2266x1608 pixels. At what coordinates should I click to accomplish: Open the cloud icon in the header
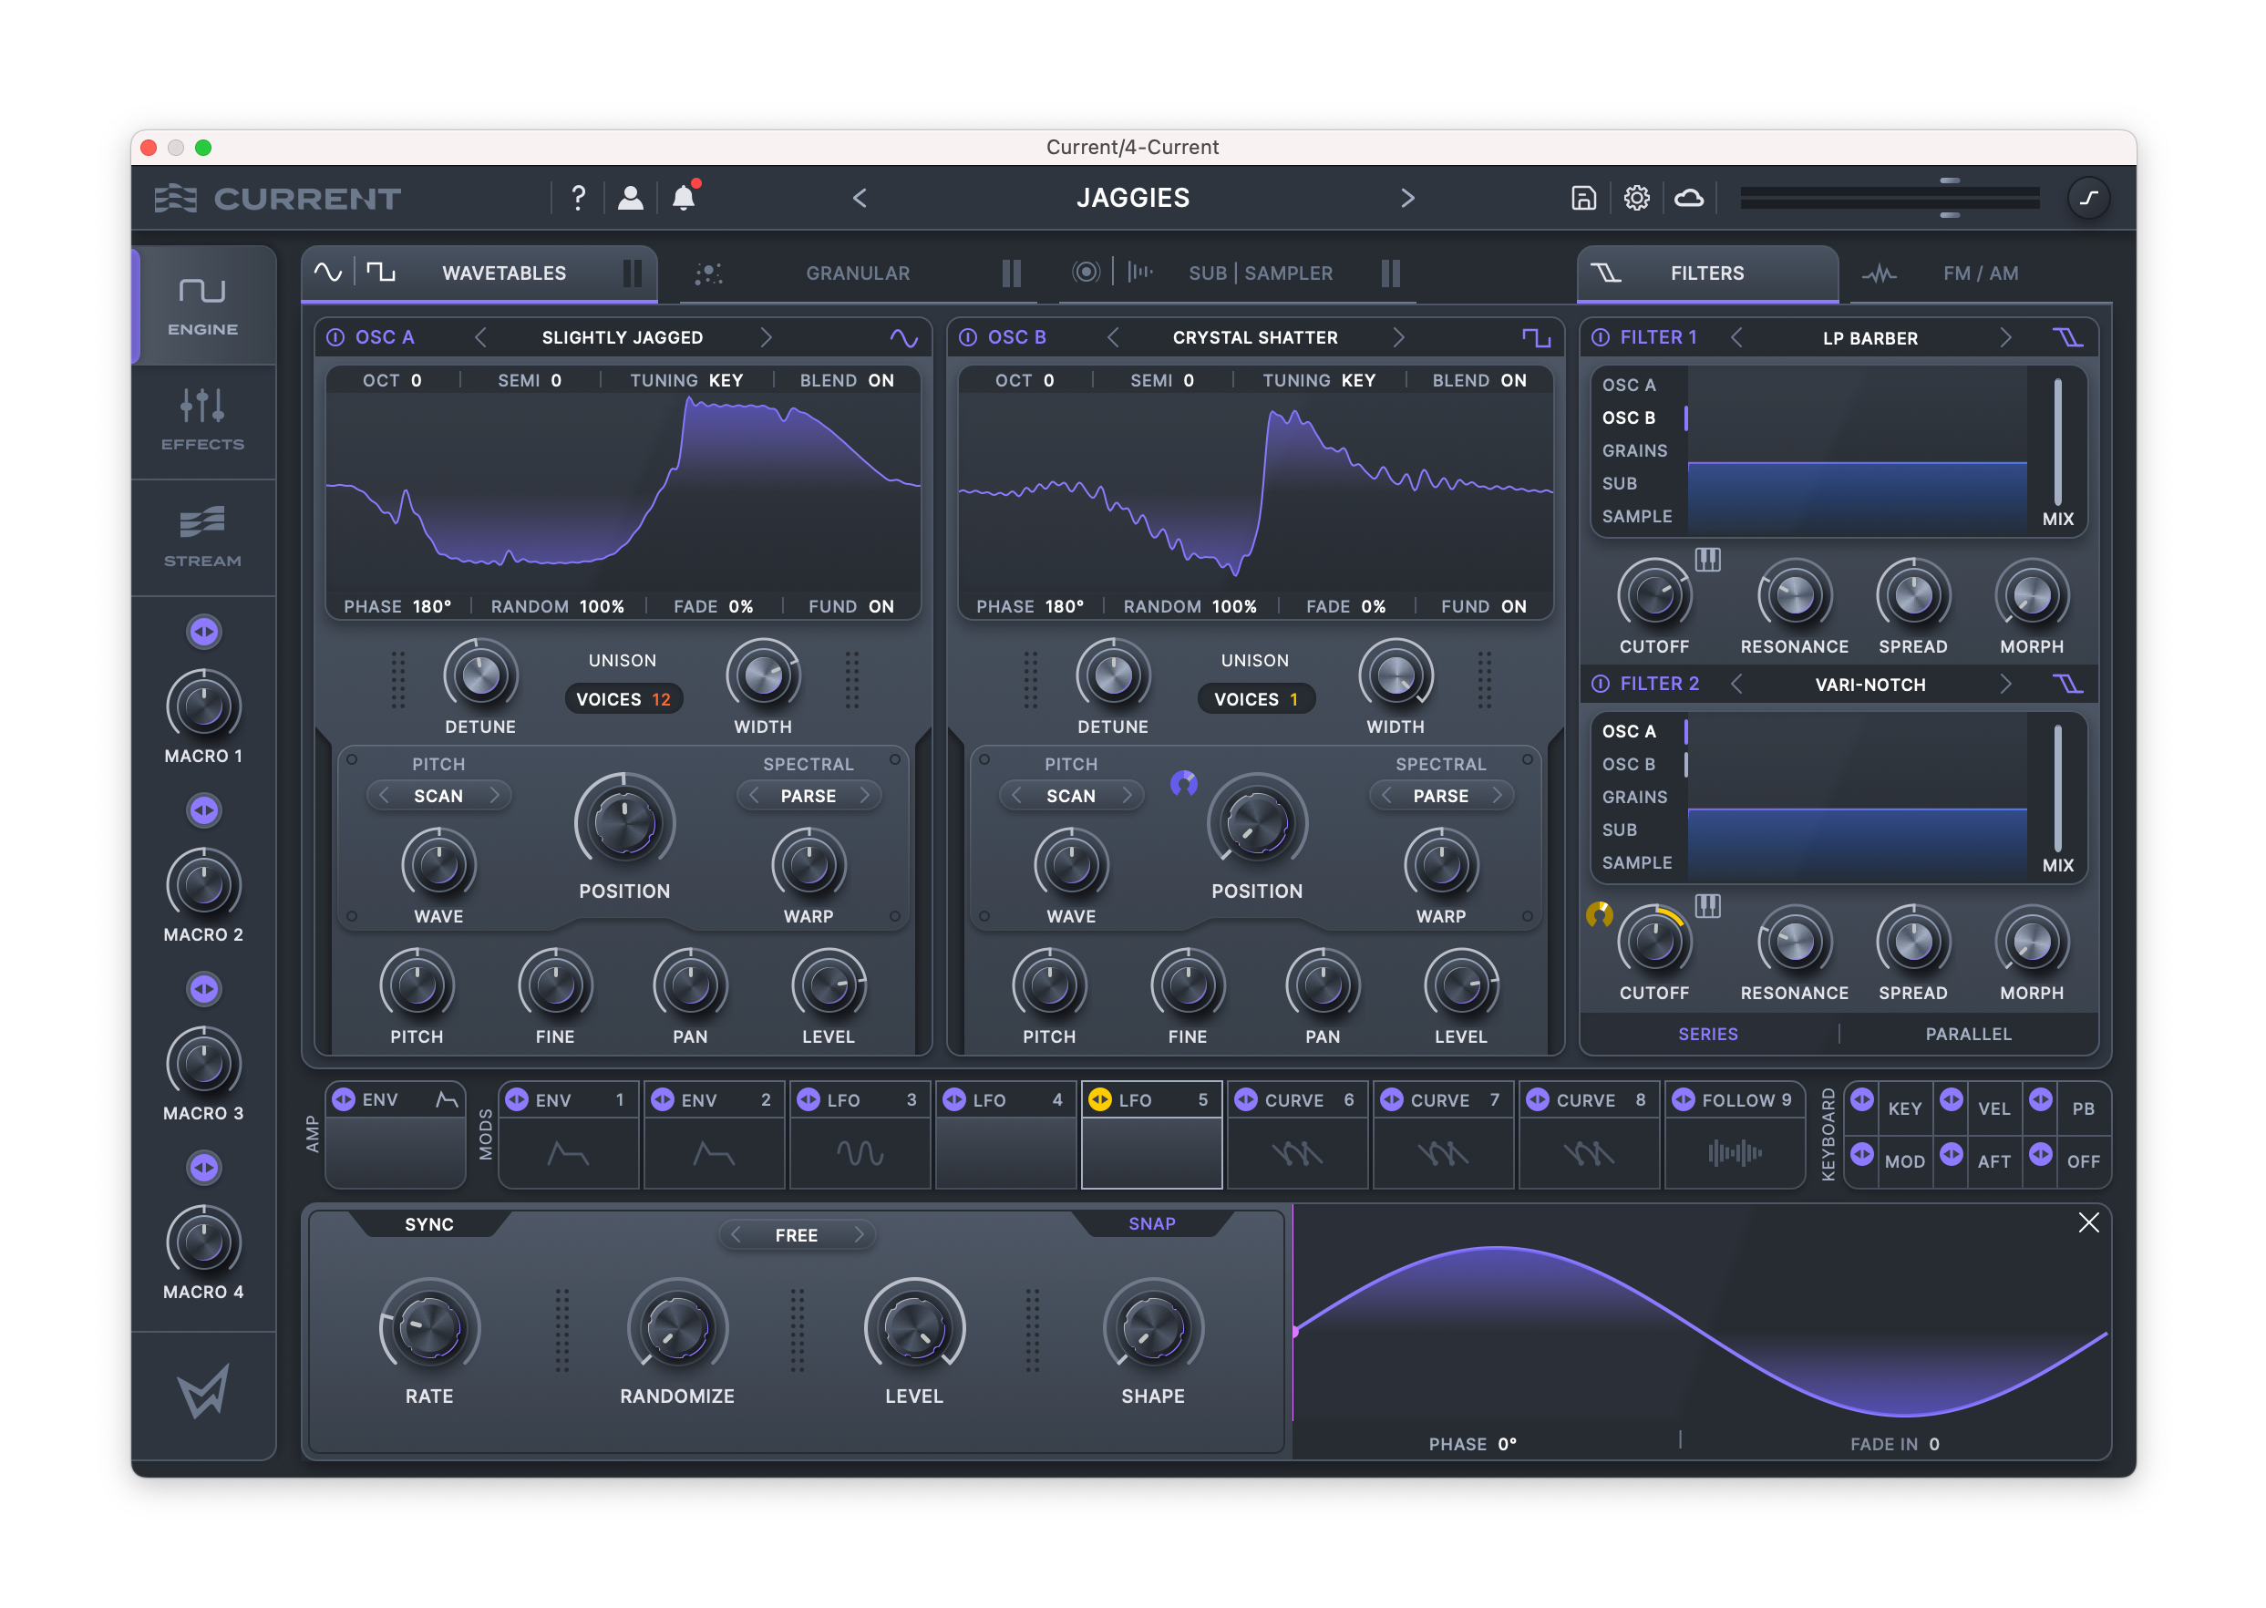tap(1688, 198)
